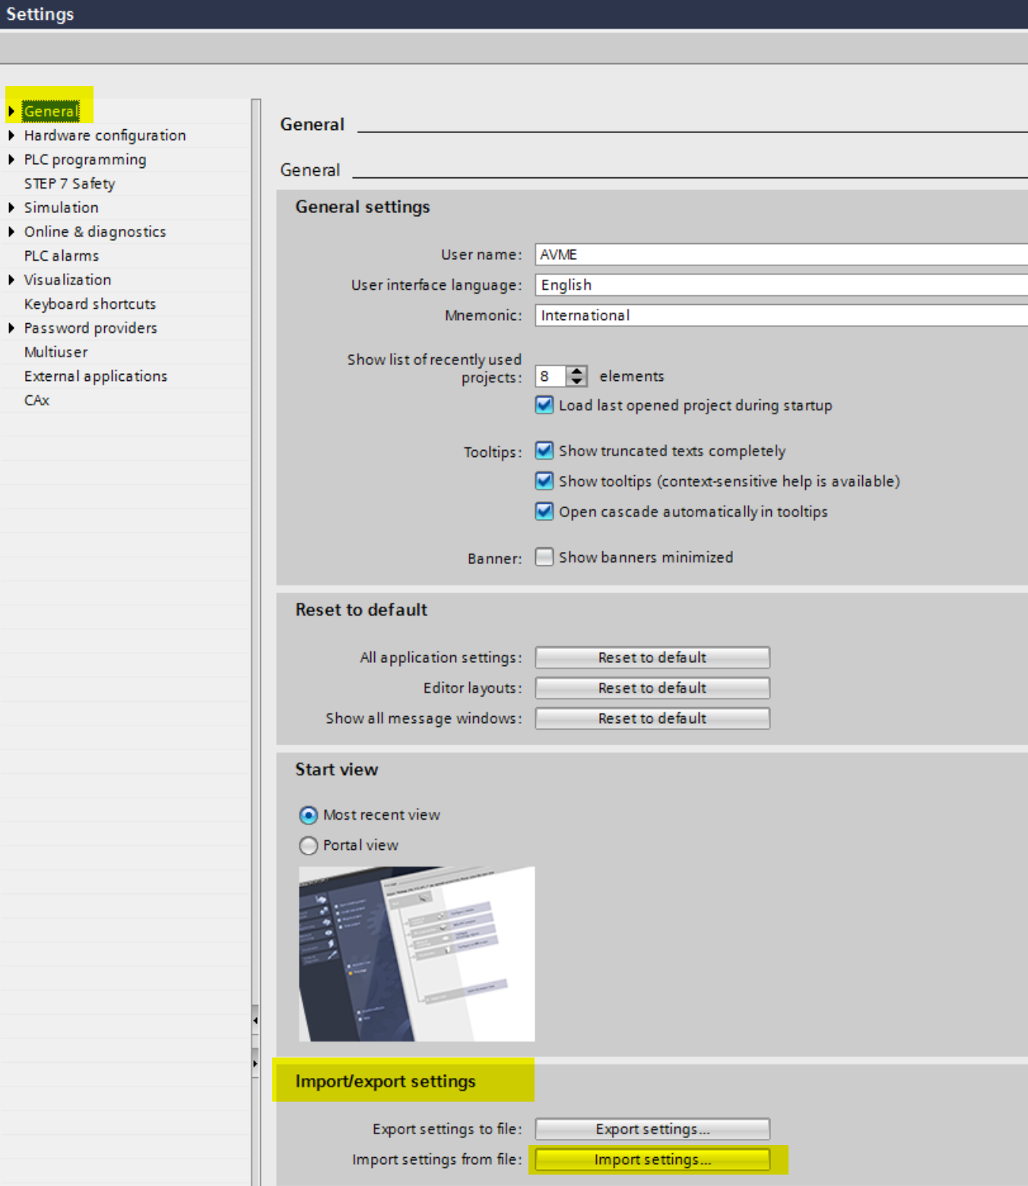Click Reset to default for all application settings
Viewport: 1028px width, 1186px height.
(652, 658)
